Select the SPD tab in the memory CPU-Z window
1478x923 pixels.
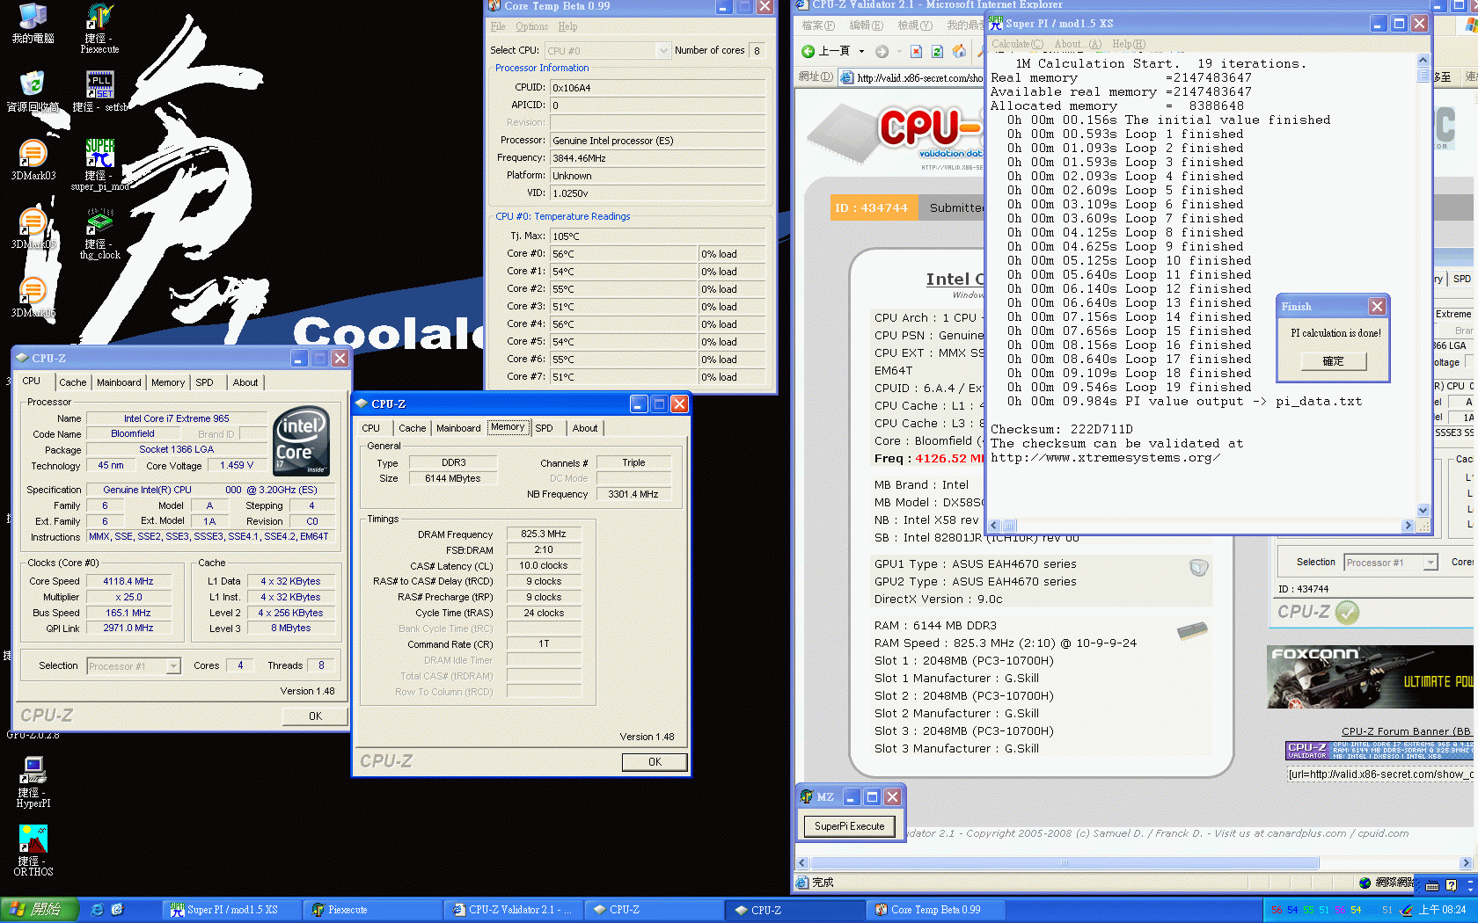[x=545, y=428]
